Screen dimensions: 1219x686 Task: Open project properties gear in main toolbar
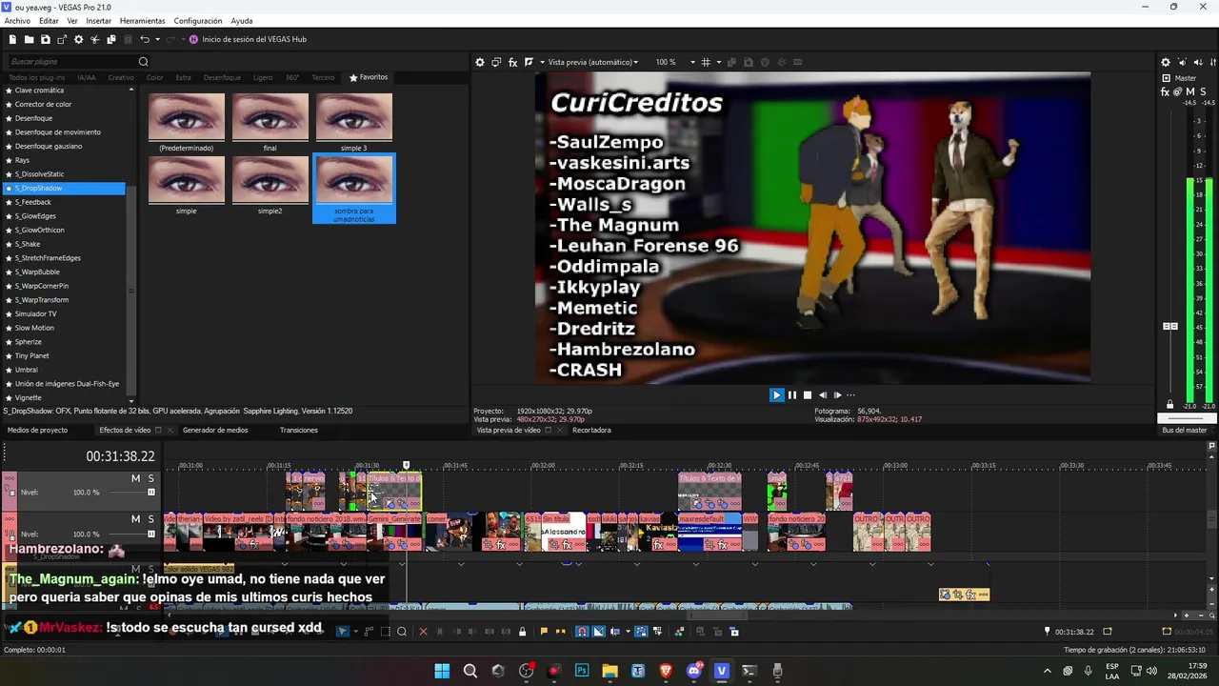(78, 39)
